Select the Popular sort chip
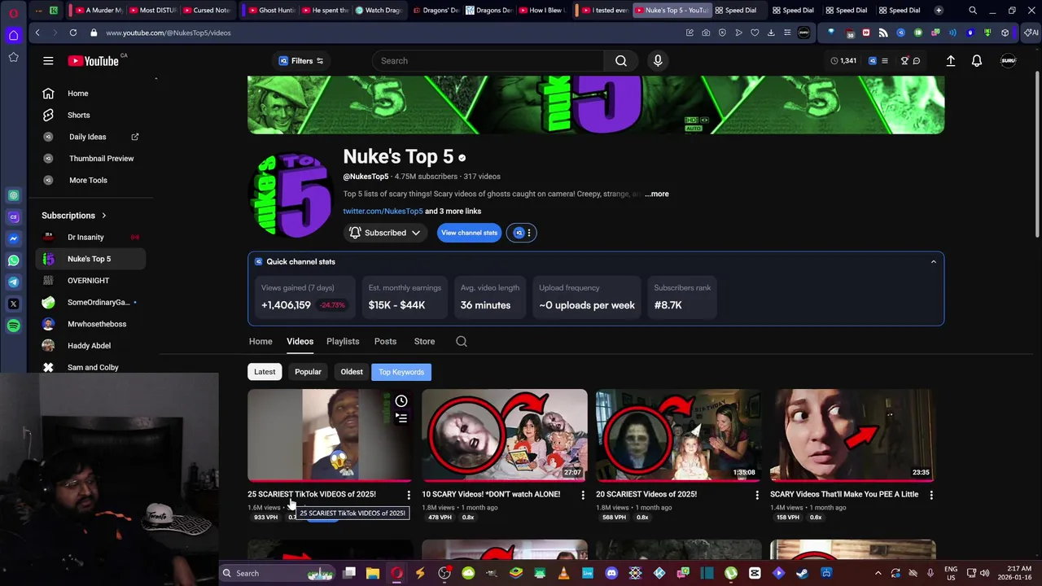 [308, 372]
